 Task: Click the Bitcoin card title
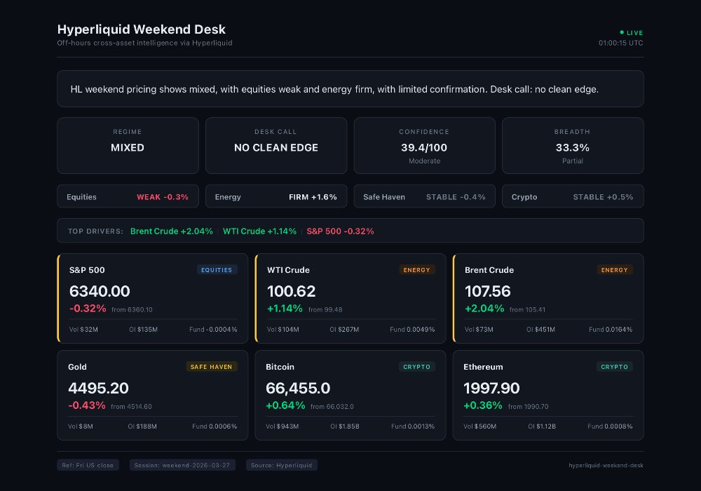tap(280, 367)
